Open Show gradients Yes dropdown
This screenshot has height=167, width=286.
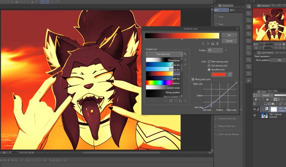(278, 60)
